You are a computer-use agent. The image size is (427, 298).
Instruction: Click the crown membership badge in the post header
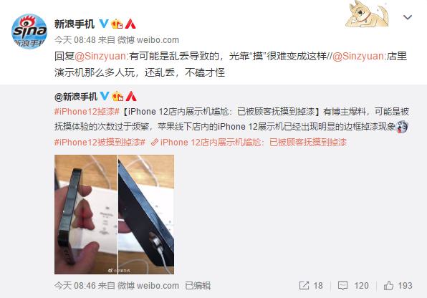tap(117, 24)
